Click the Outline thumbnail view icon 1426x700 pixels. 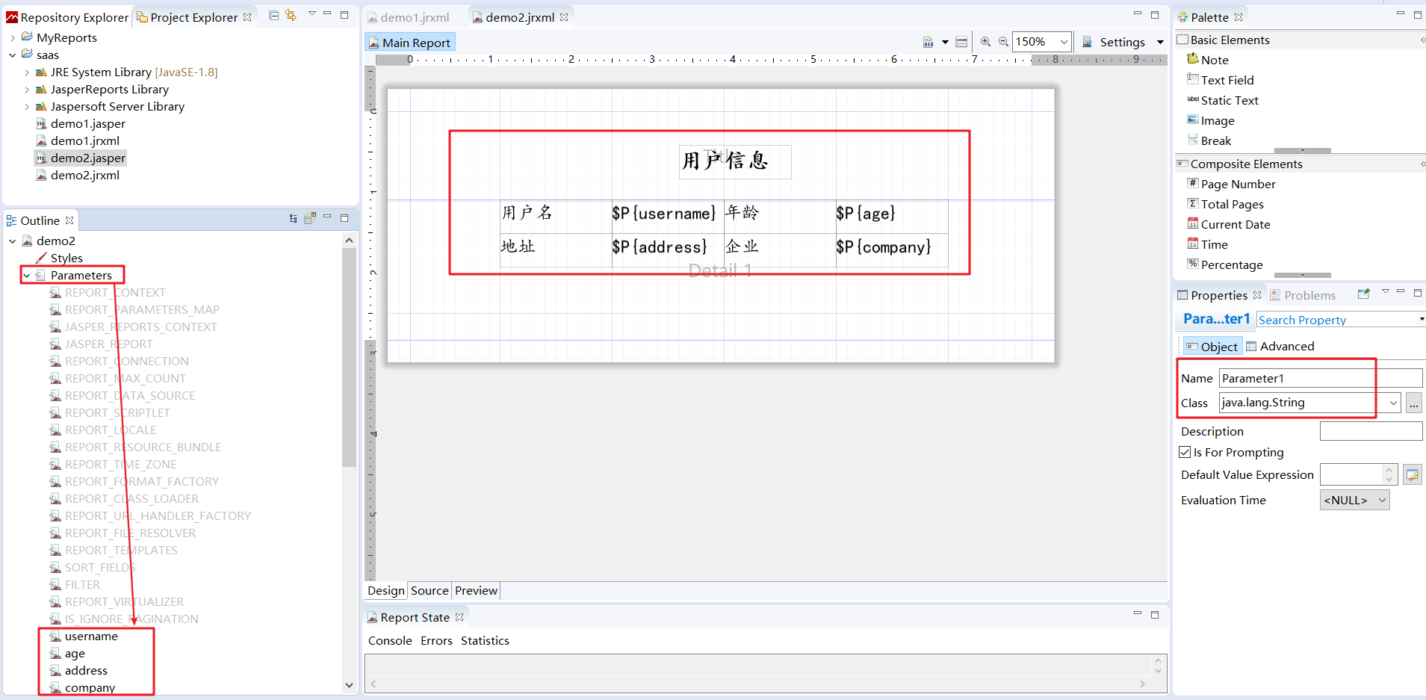click(310, 219)
